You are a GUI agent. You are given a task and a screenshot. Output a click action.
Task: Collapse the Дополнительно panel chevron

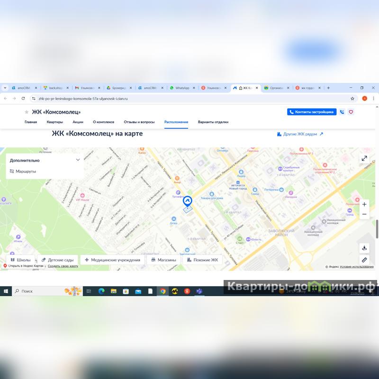tap(78, 160)
